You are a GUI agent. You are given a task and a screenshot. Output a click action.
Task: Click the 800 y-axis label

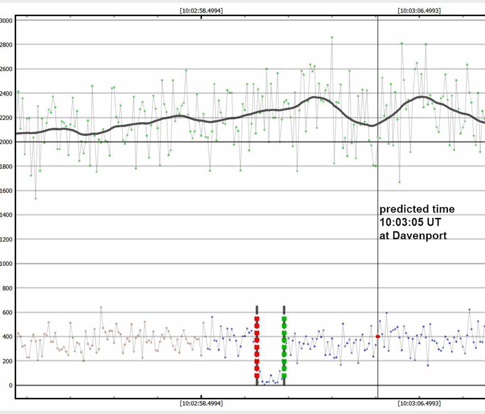point(8,288)
